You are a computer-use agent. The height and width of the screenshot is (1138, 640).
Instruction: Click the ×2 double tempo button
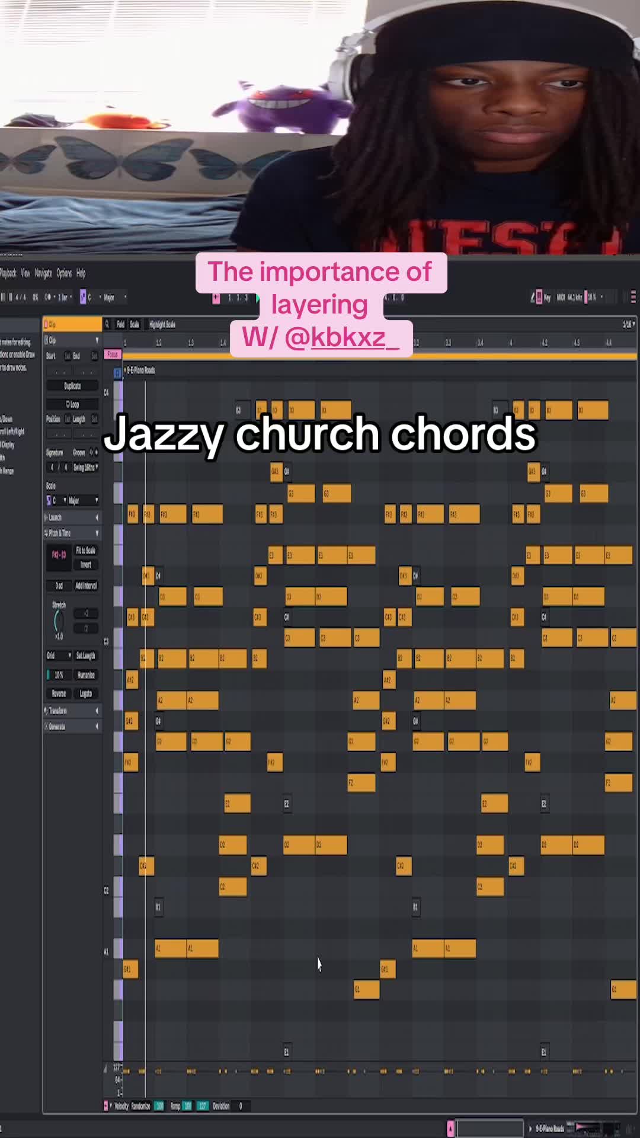click(86, 613)
